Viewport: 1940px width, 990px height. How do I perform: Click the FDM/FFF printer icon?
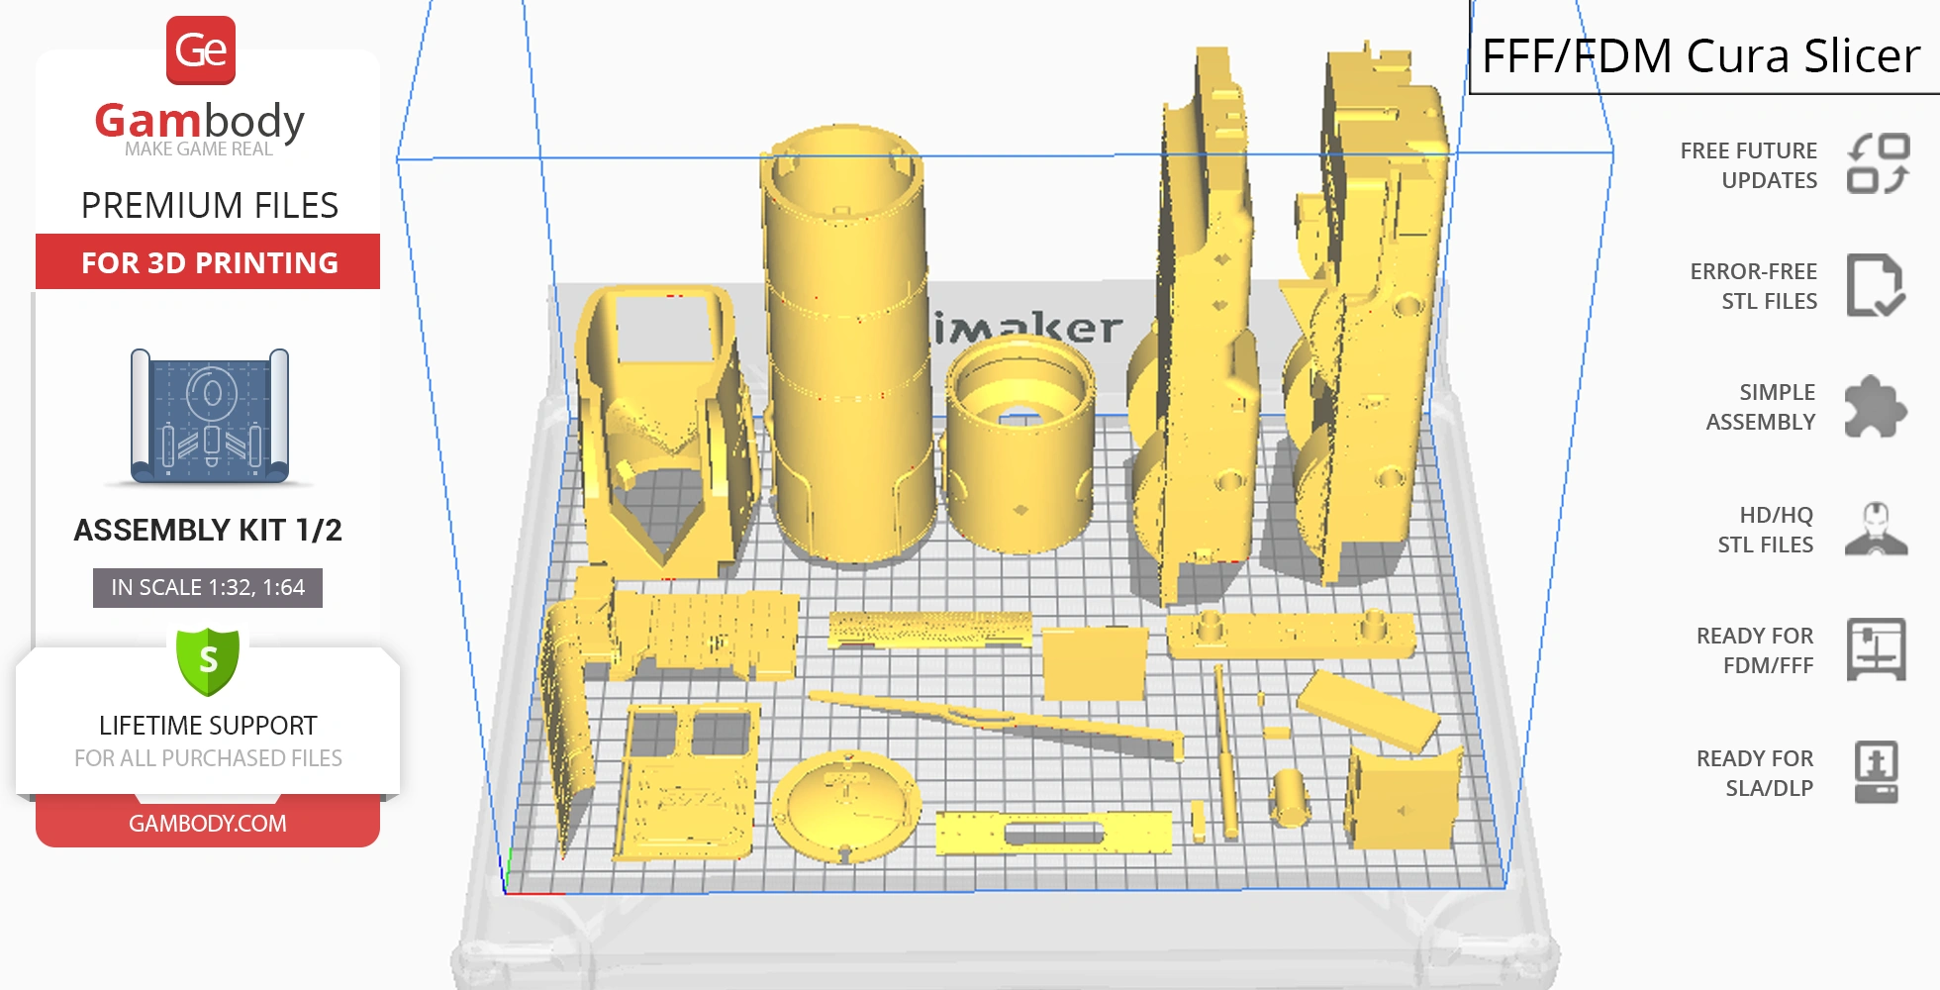pyautogui.click(x=1876, y=649)
